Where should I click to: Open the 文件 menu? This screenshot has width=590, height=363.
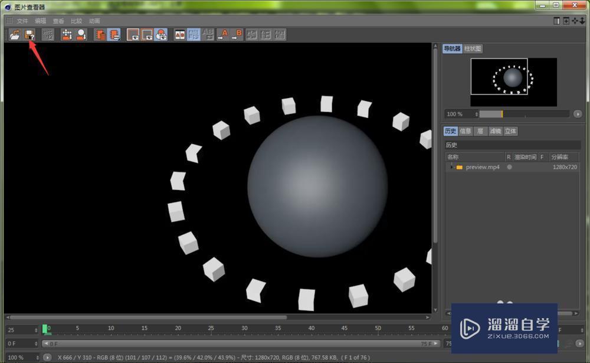[22, 21]
